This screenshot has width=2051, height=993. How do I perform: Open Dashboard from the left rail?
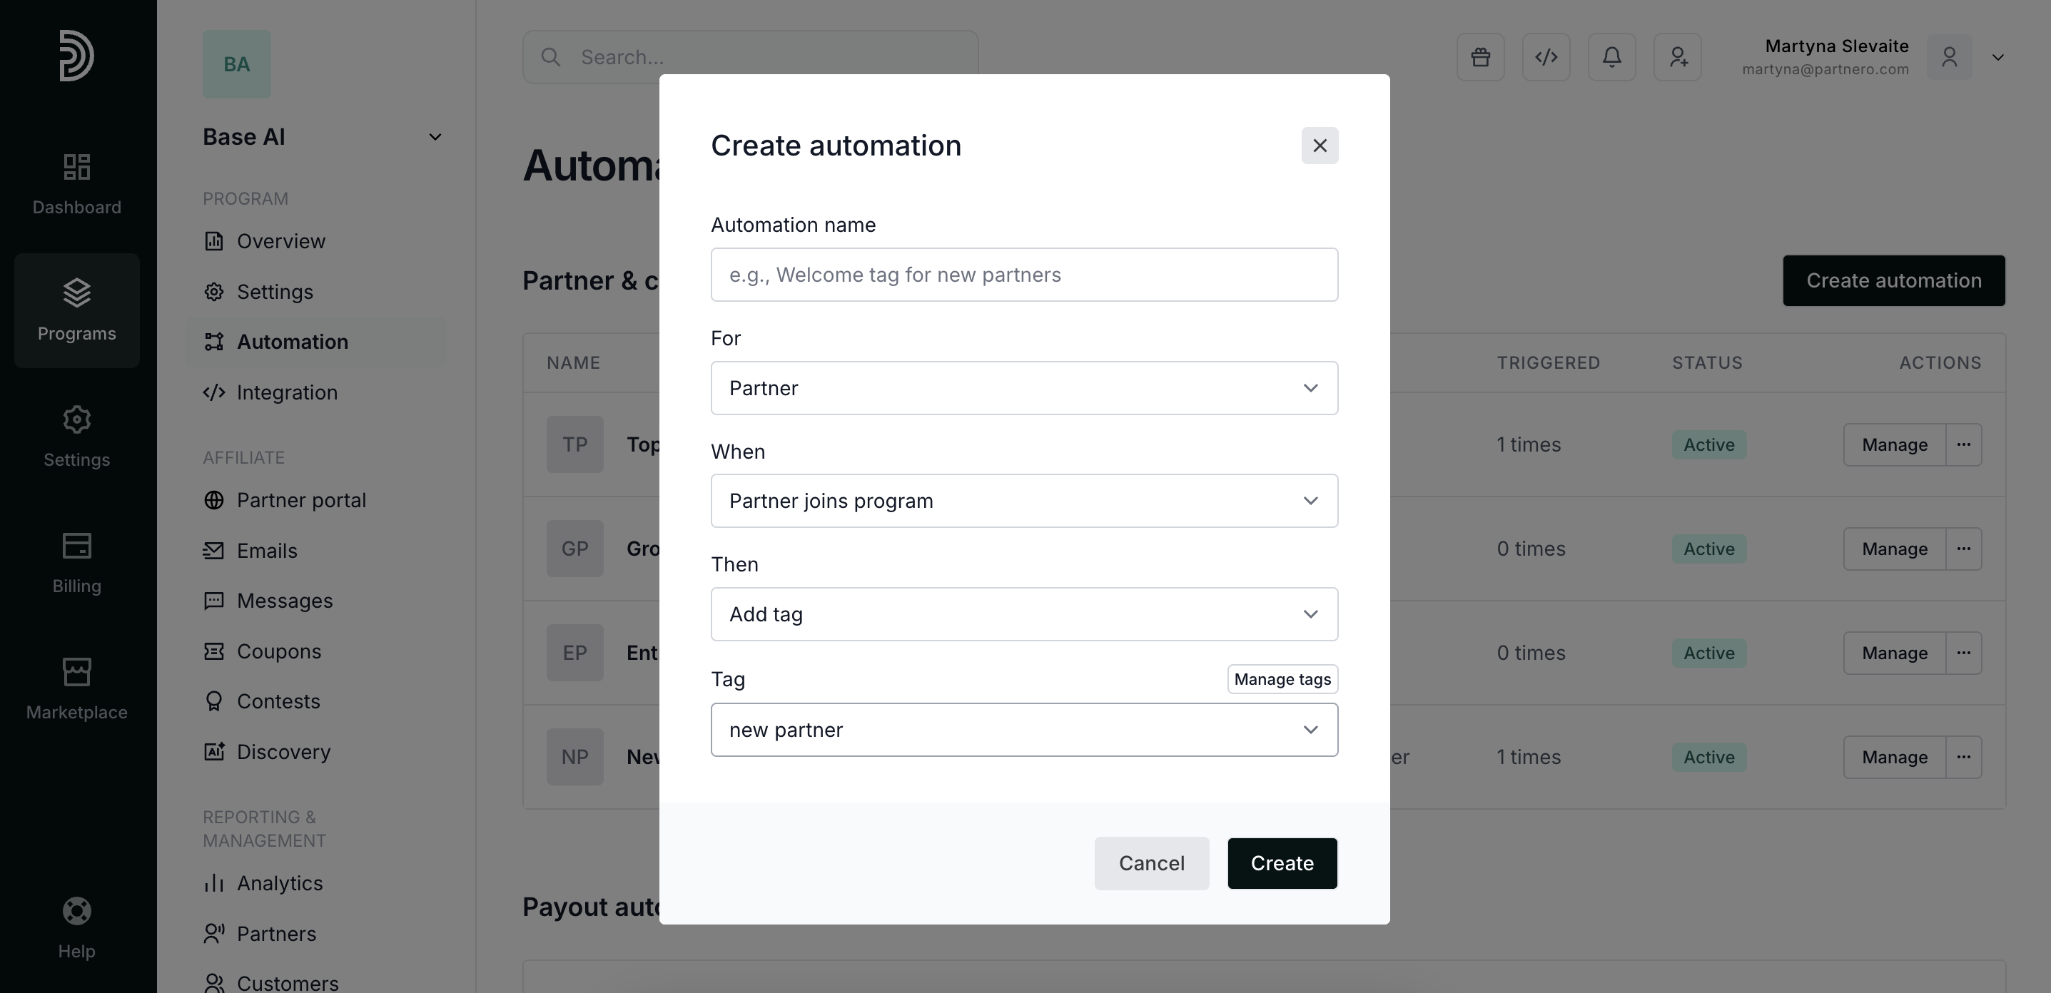pyautogui.click(x=76, y=184)
